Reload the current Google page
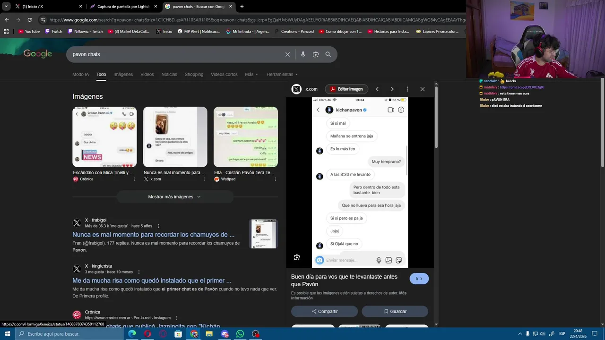The height and width of the screenshot is (340, 605). [x=29, y=20]
